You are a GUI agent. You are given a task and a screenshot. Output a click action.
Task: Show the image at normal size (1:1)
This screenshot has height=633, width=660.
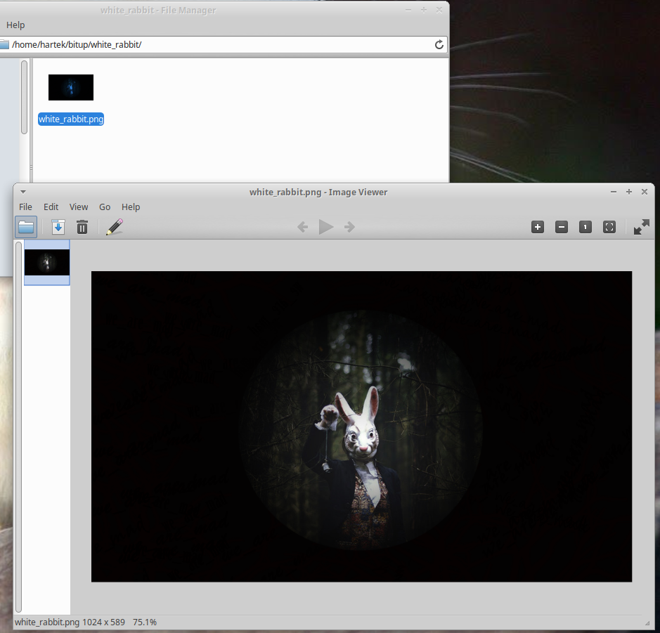(x=585, y=227)
